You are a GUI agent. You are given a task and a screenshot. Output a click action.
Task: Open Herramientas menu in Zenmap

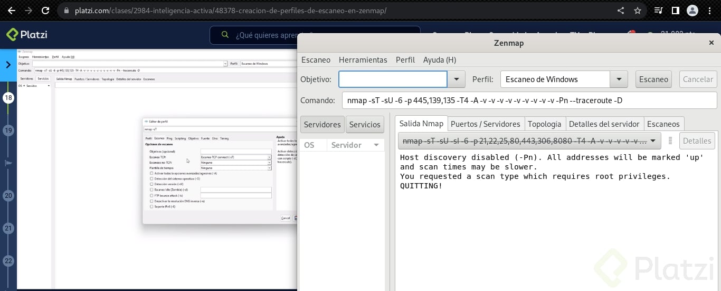pos(363,60)
